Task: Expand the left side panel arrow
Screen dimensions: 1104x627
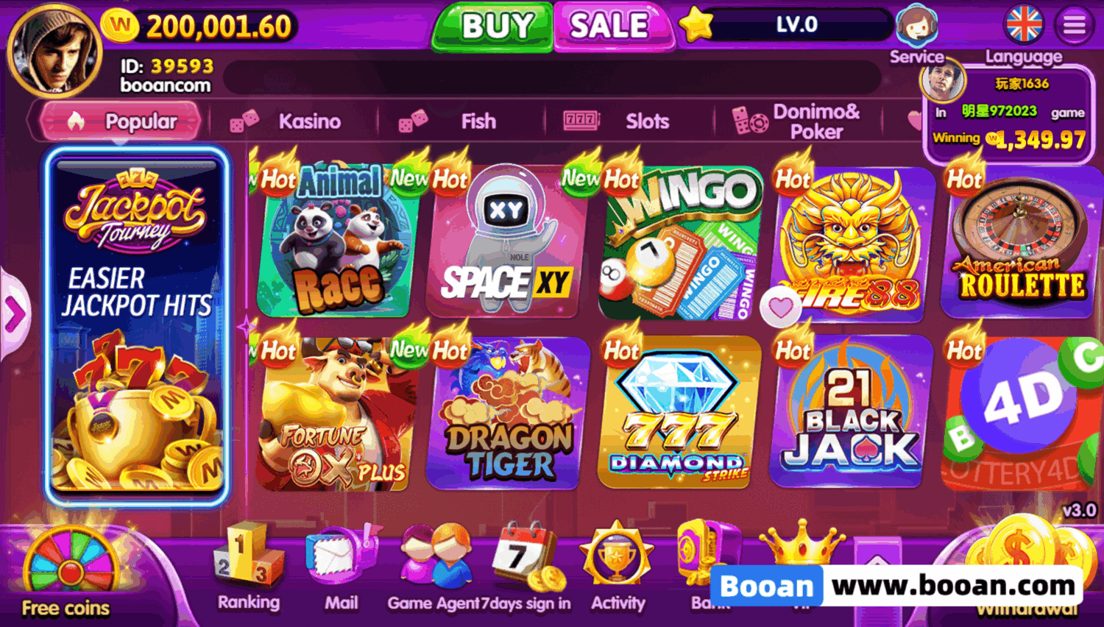Action: [x=14, y=315]
